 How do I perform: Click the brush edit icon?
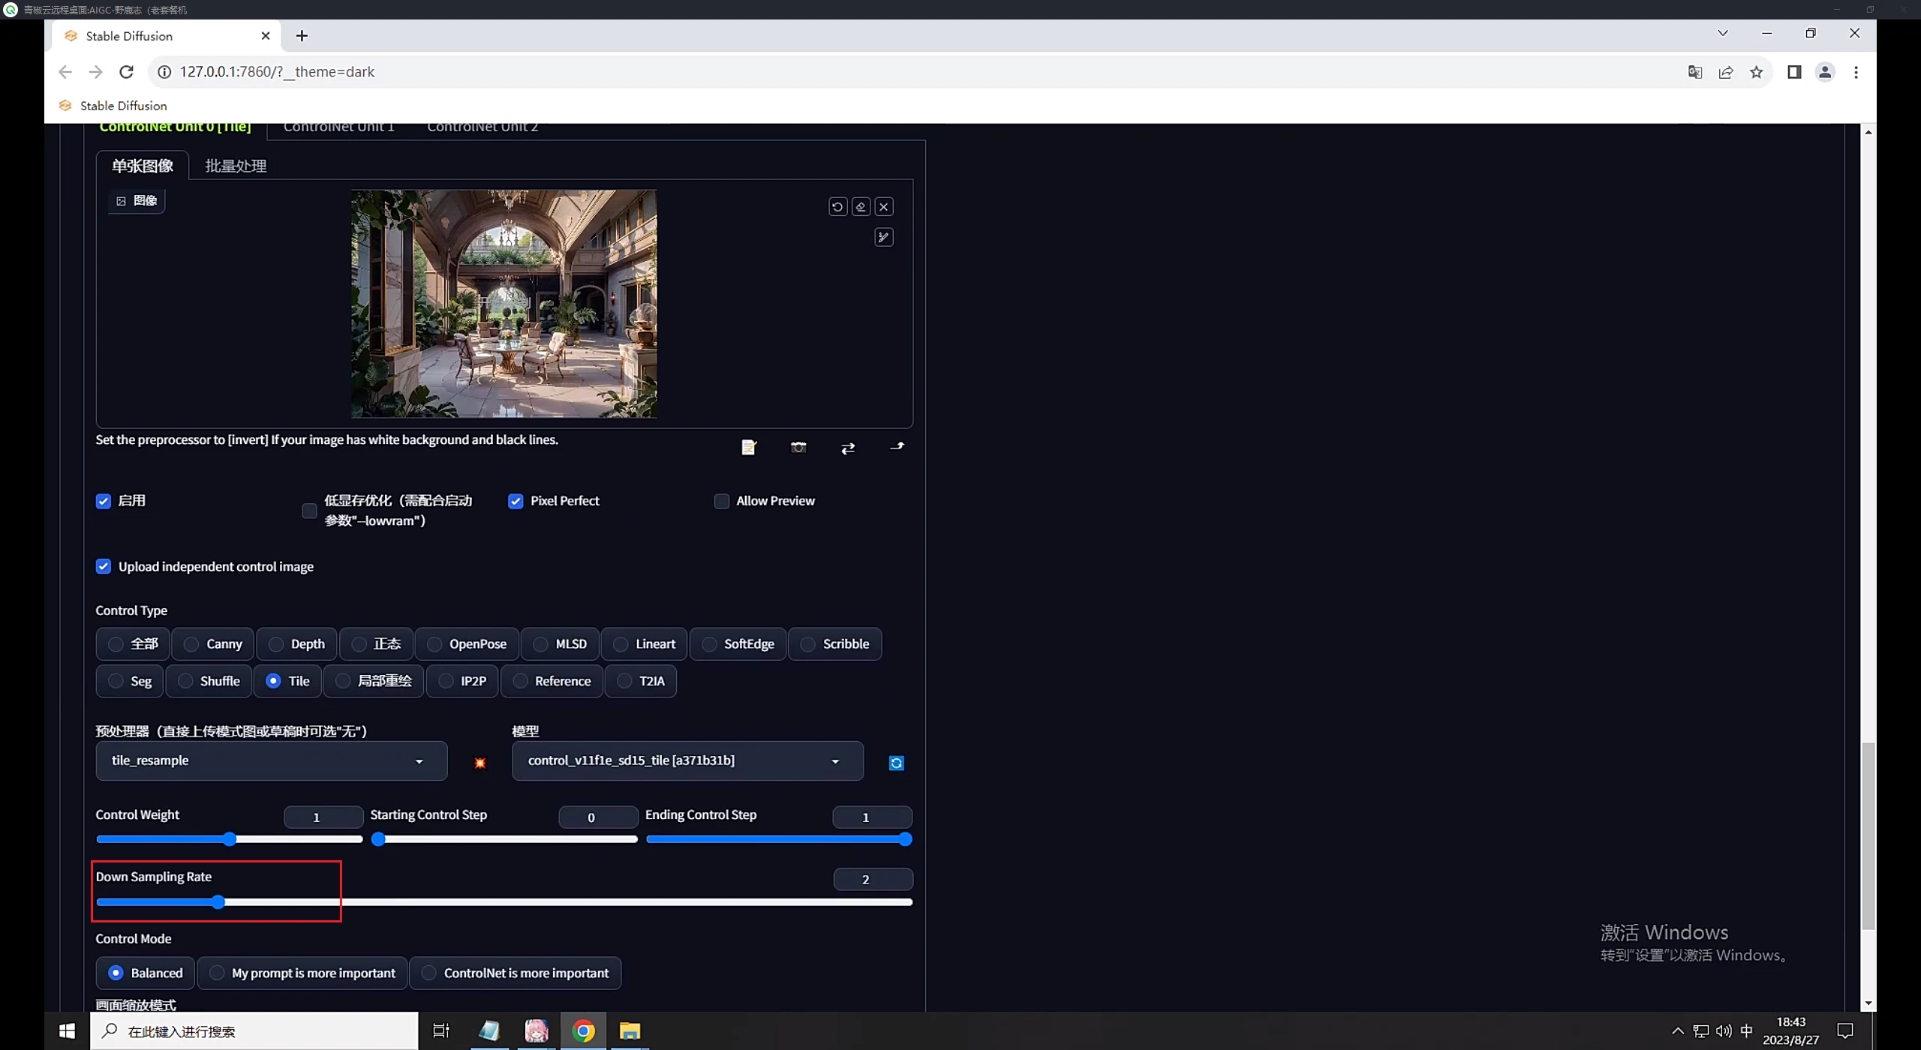[884, 237]
